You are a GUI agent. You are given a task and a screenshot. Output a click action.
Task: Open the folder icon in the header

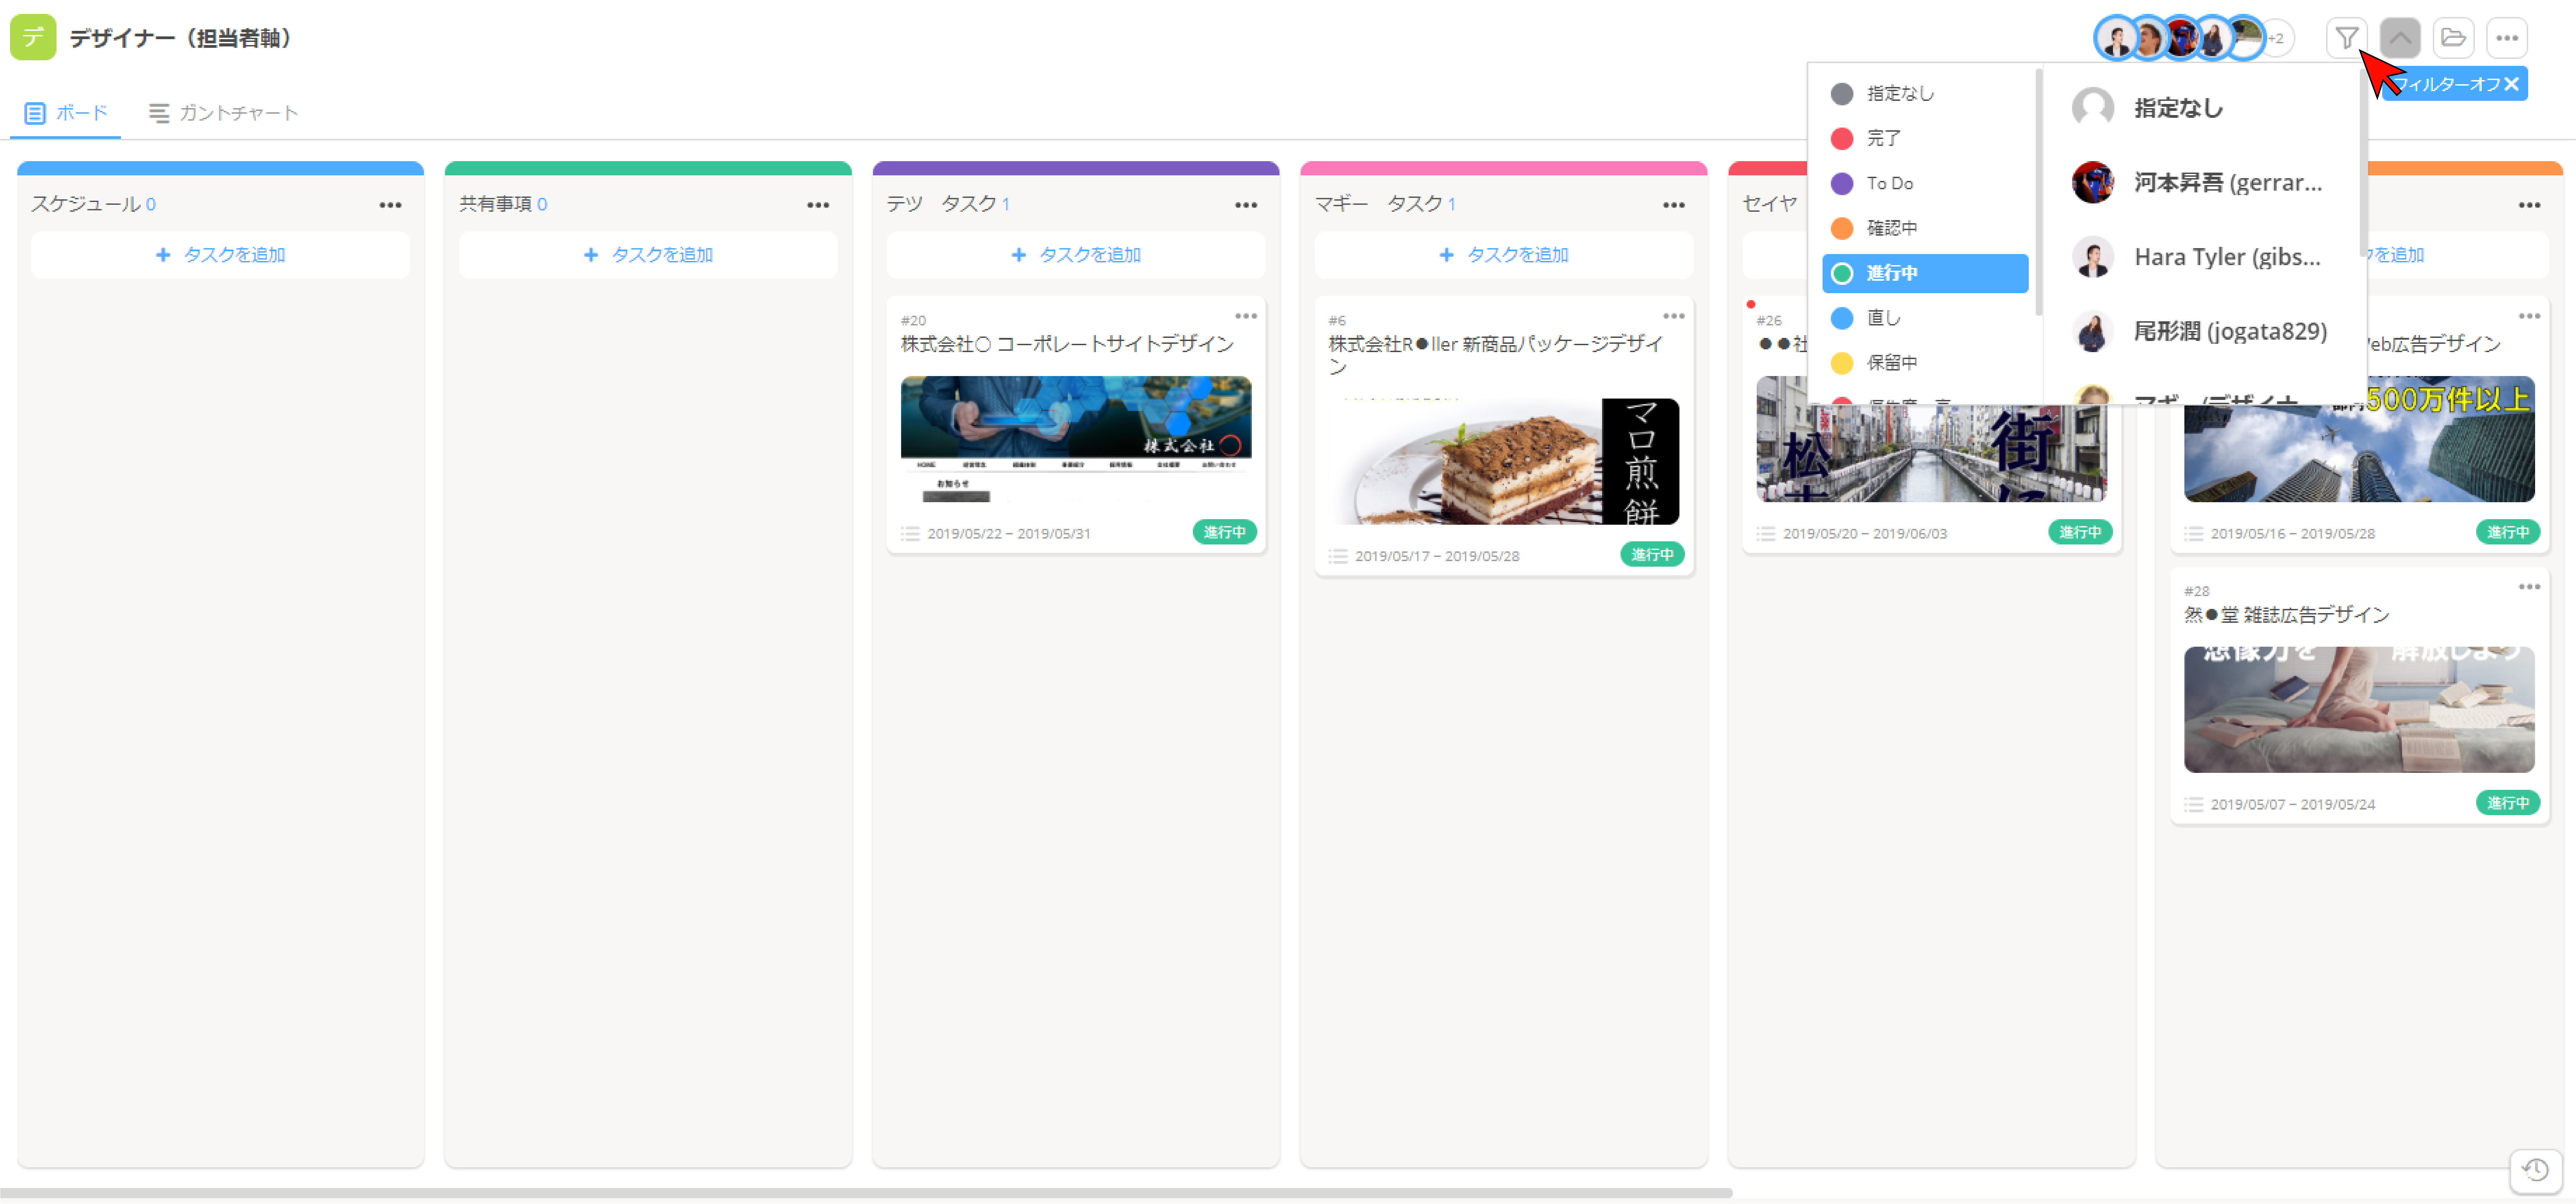point(2453,38)
